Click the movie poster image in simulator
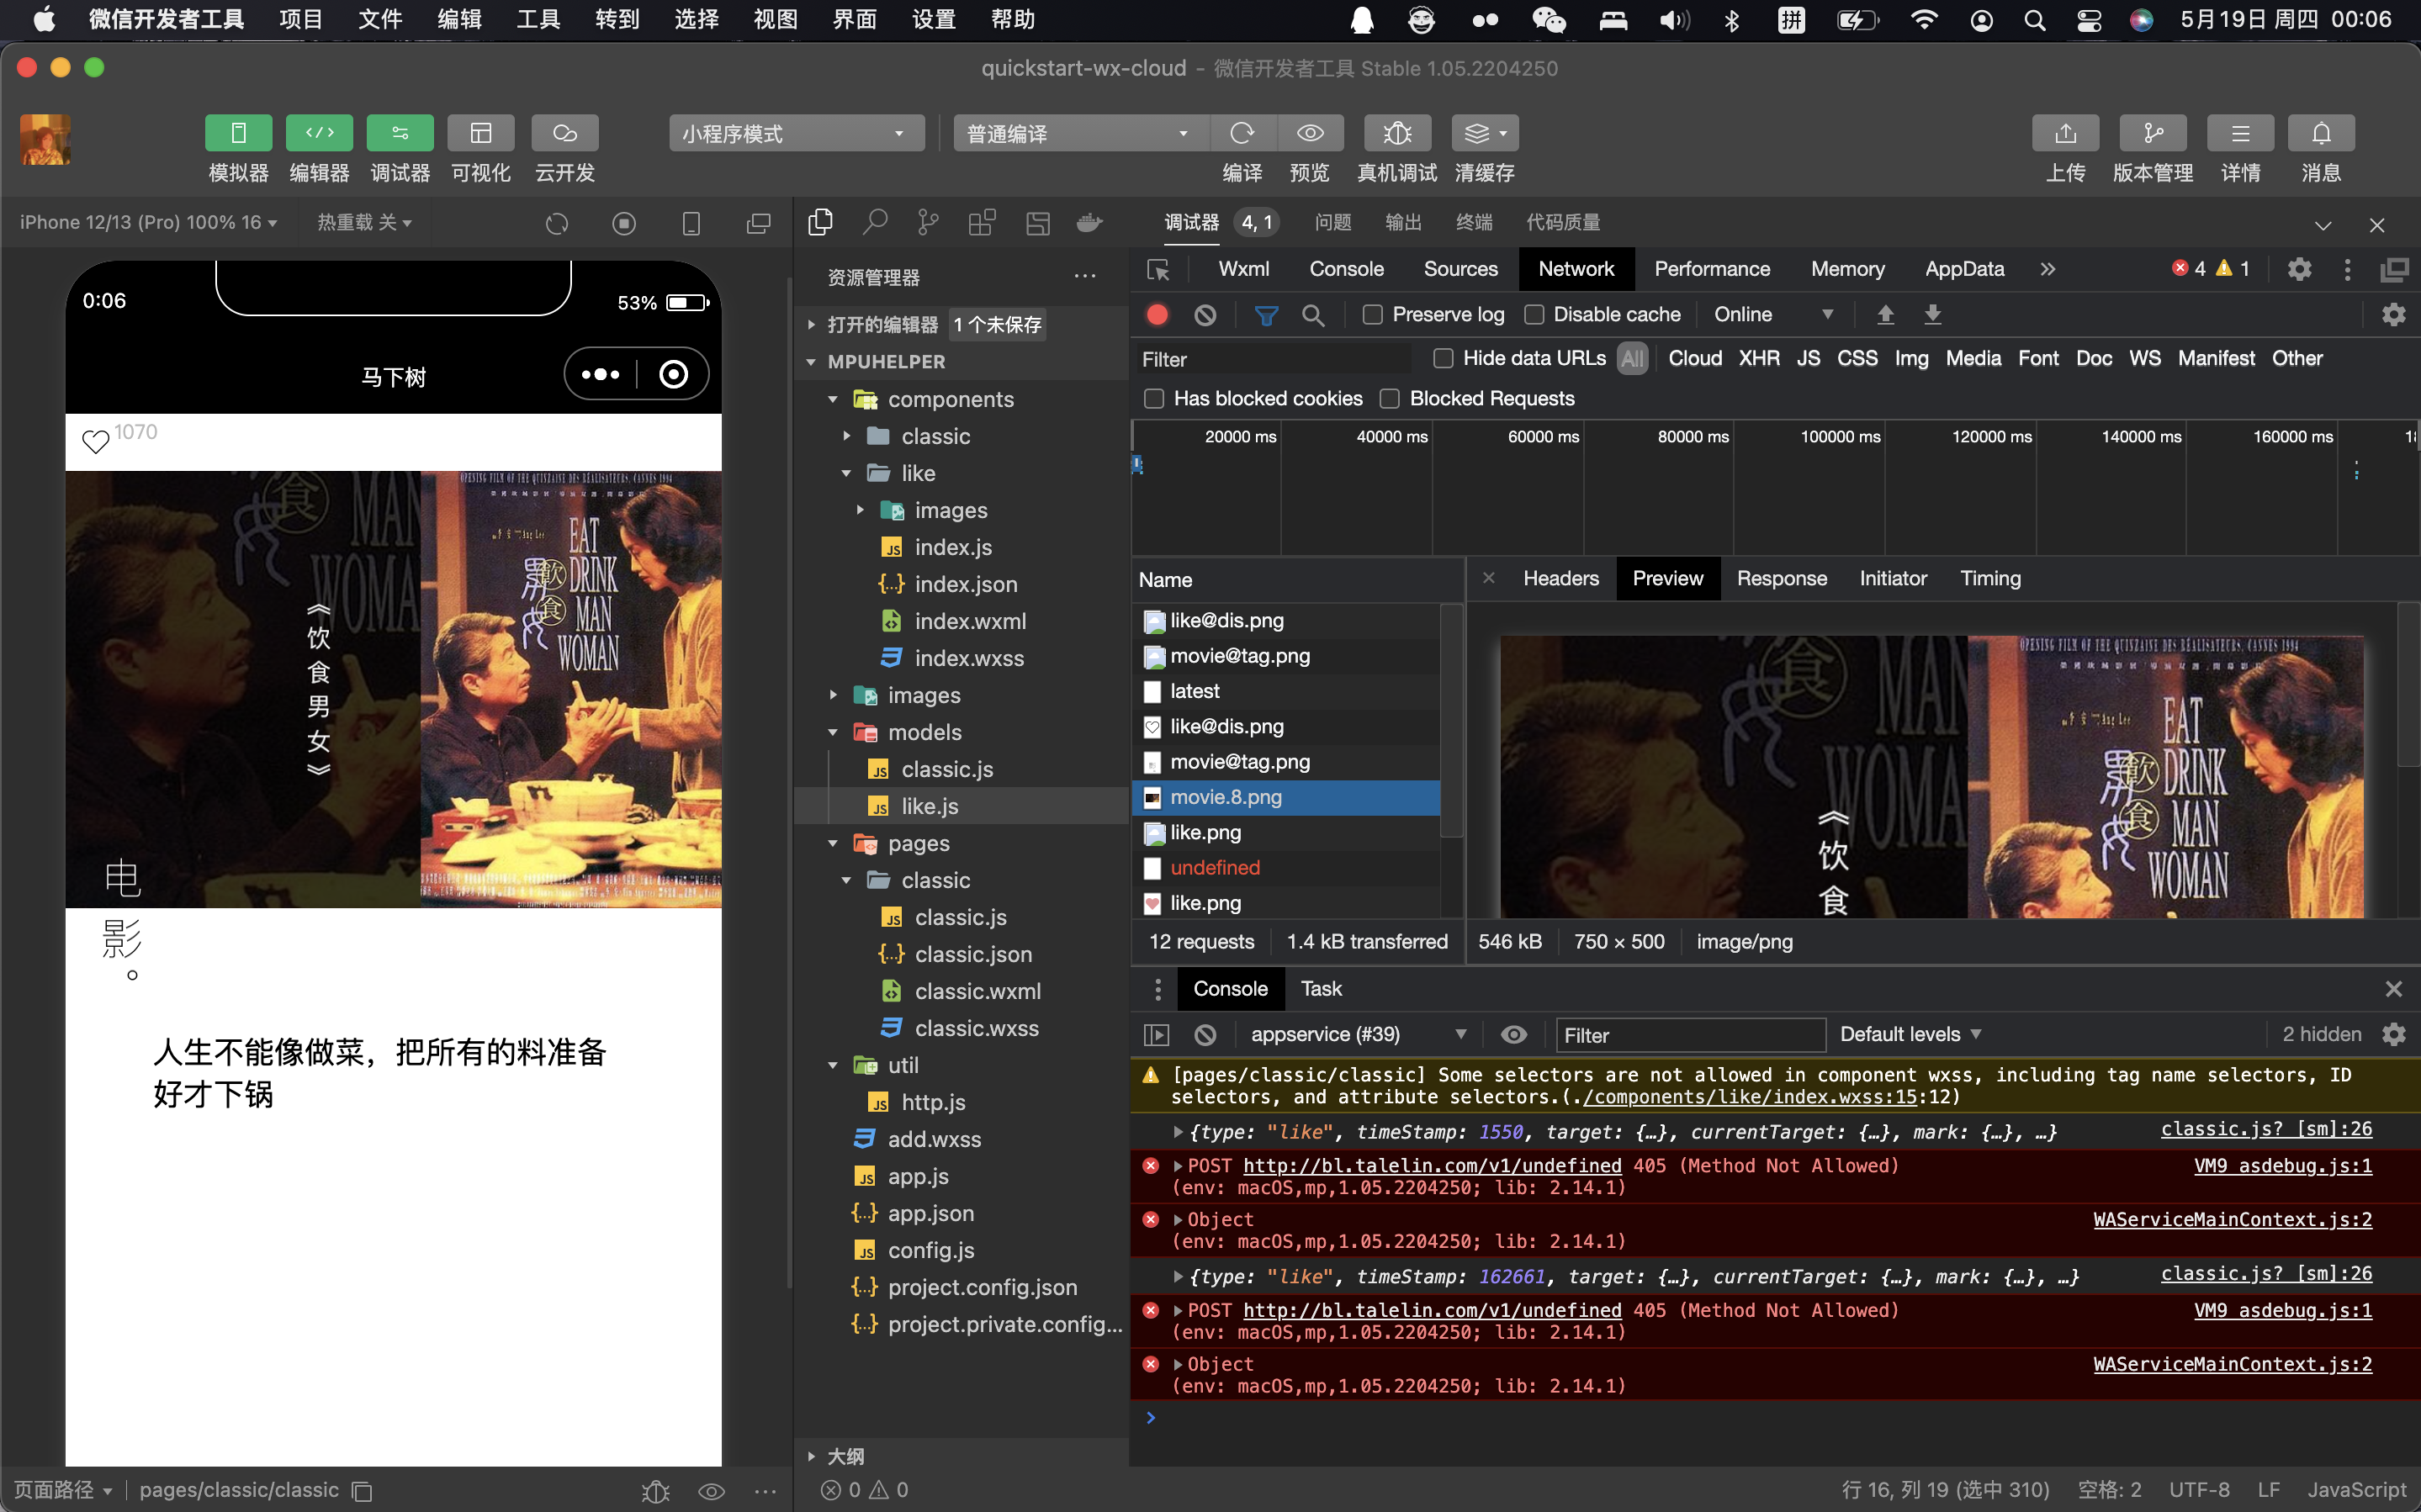 (x=393, y=689)
